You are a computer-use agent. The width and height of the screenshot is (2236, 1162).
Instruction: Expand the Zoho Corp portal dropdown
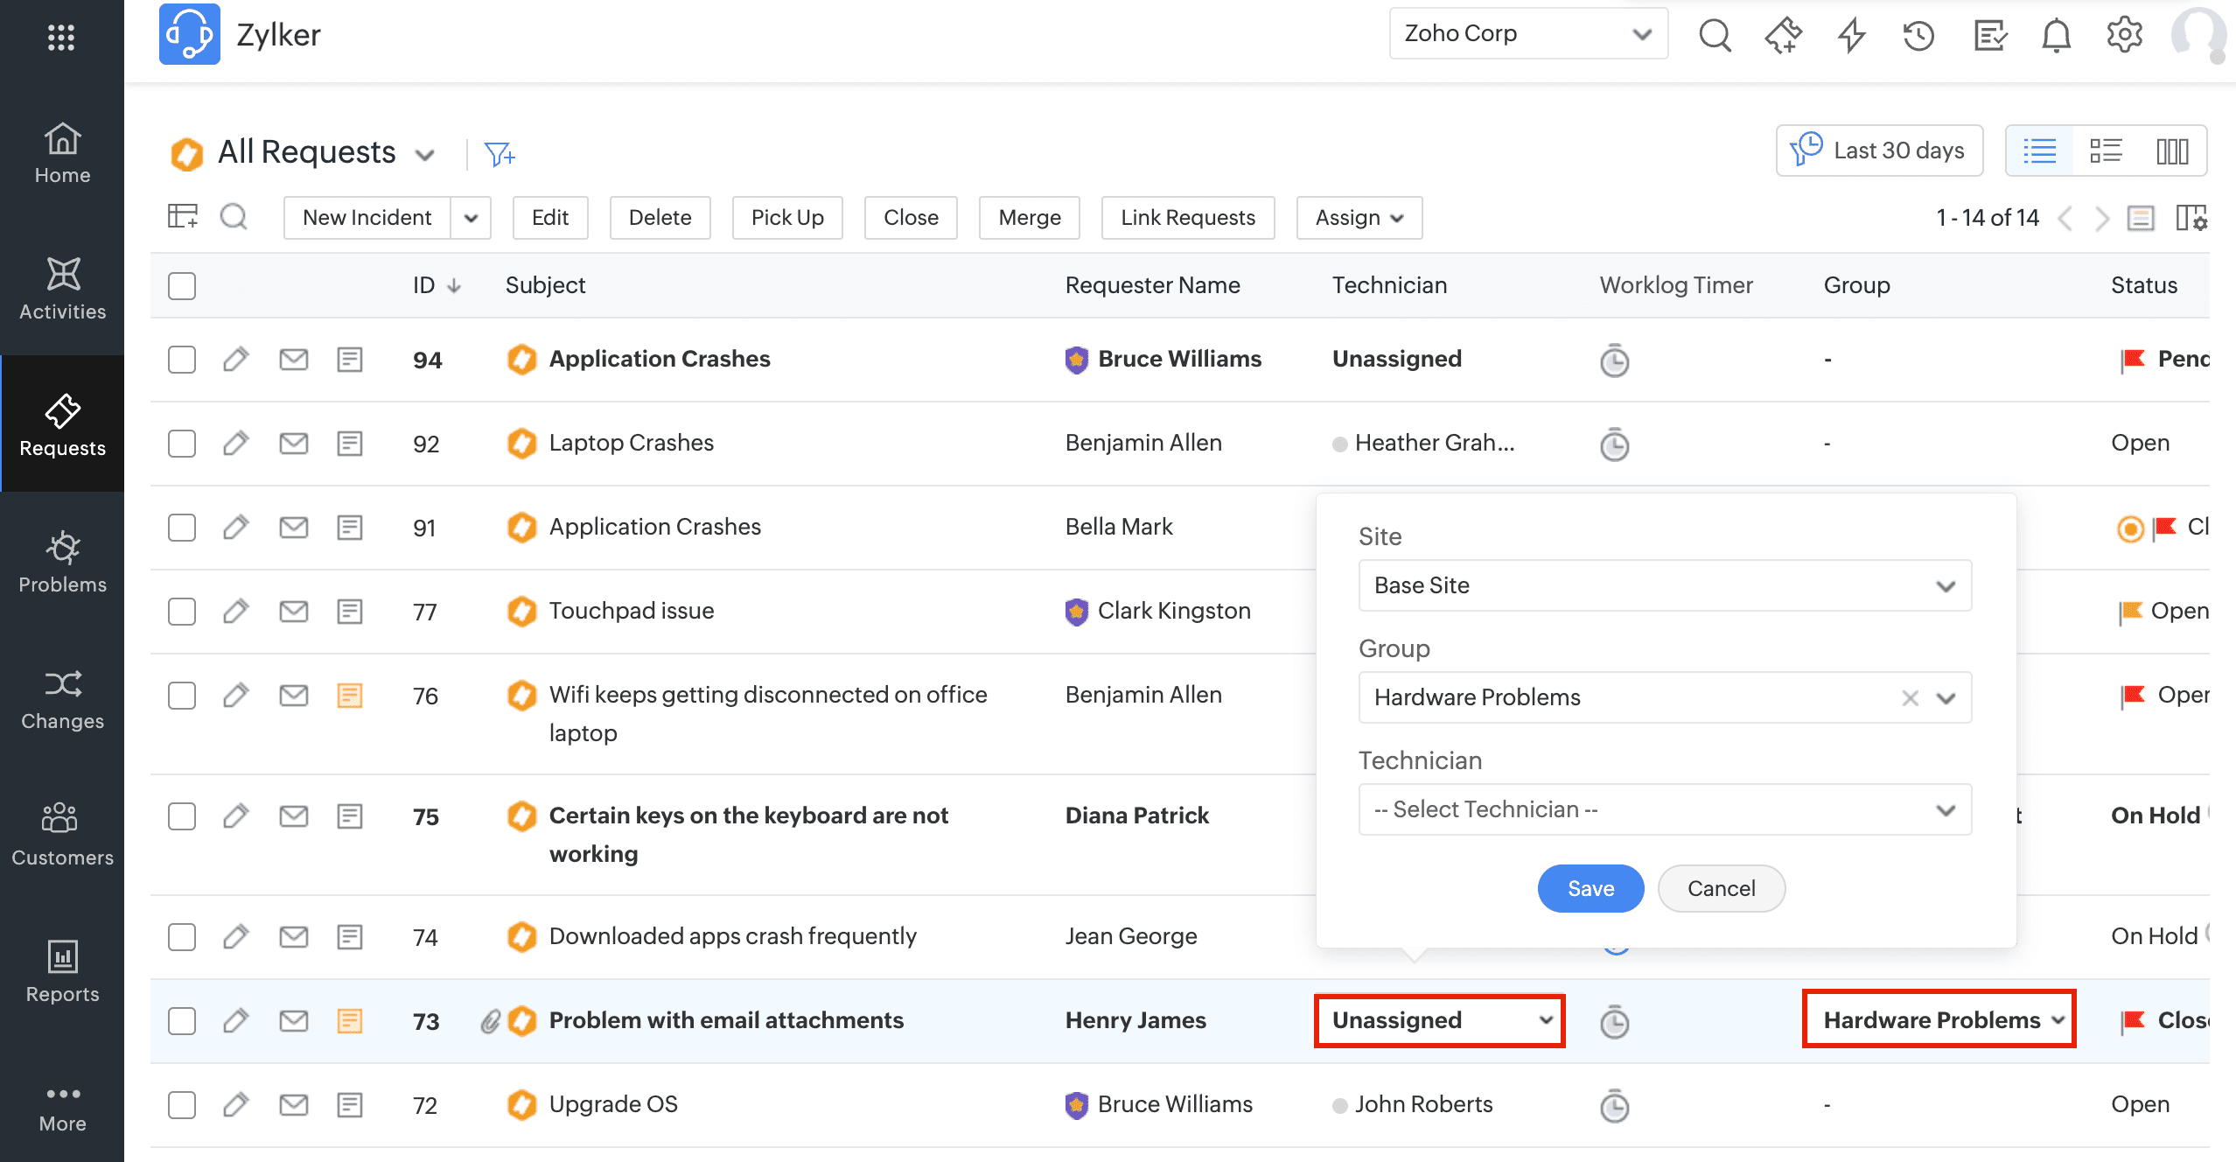click(x=1527, y=34)
